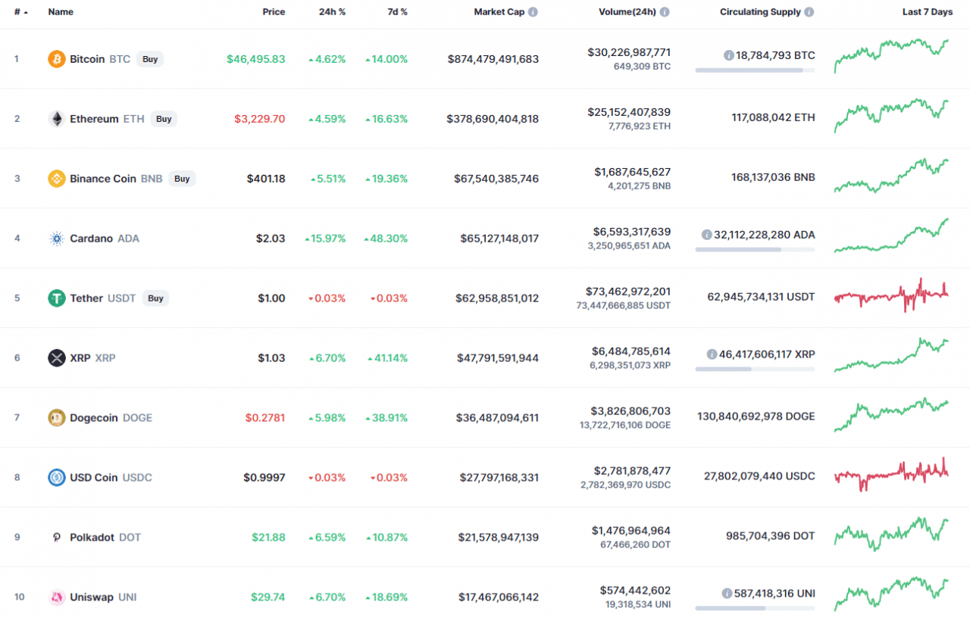Click the Buy button next to Ethereum

click(164, 119)
